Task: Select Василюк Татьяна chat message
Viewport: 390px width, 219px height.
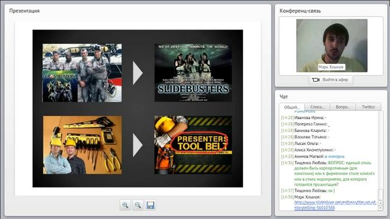Action: 305,137
